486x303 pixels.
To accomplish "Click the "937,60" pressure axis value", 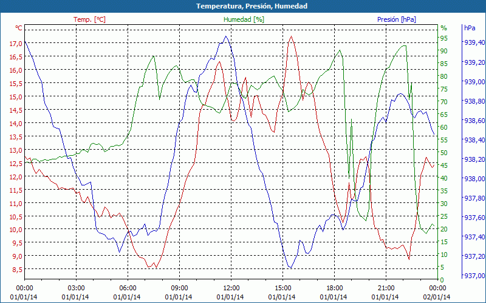I will coord(474,218).
